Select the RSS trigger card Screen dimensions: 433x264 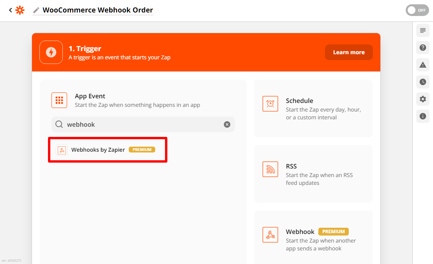(313, 174)
